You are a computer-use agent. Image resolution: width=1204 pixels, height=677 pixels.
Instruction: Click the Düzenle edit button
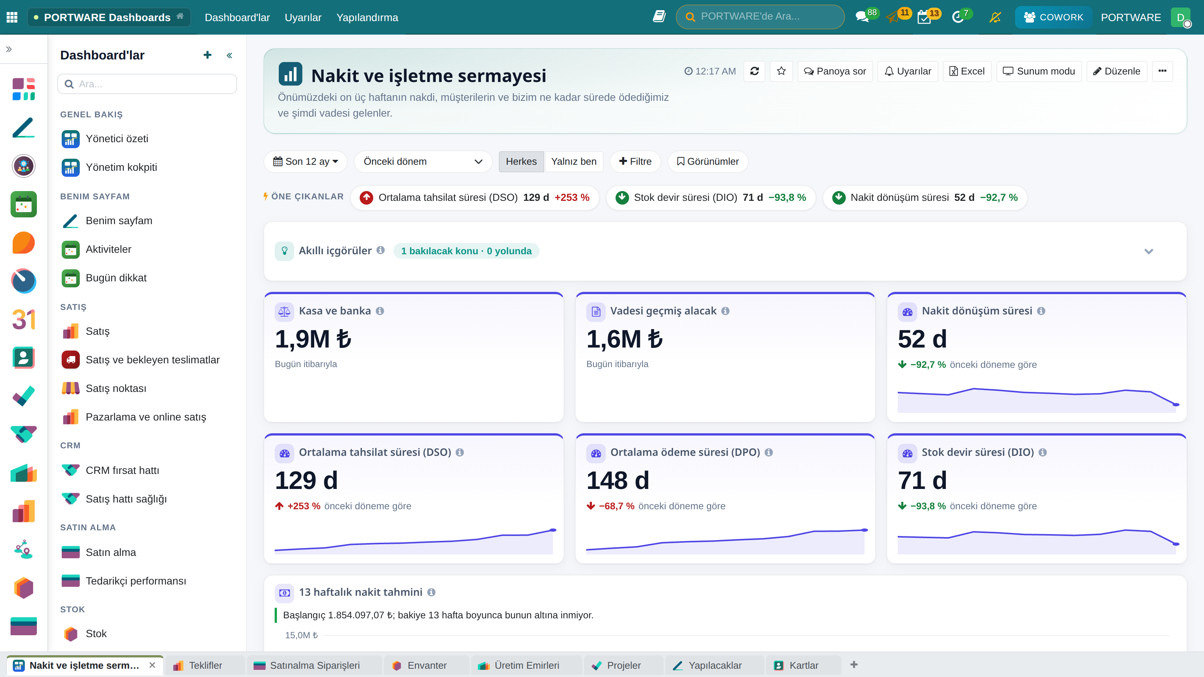pyautogui.click(x=1117, y=71)
